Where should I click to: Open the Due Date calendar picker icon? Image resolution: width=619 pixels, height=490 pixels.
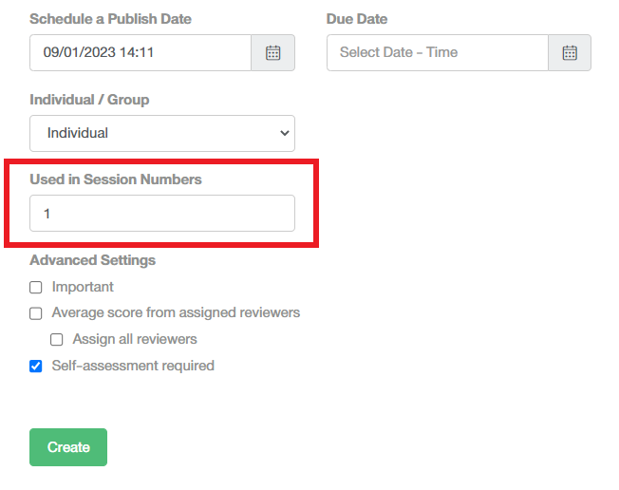click(570, 52)
